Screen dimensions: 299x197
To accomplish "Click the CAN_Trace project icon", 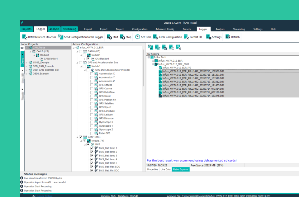I will point(30,48).
